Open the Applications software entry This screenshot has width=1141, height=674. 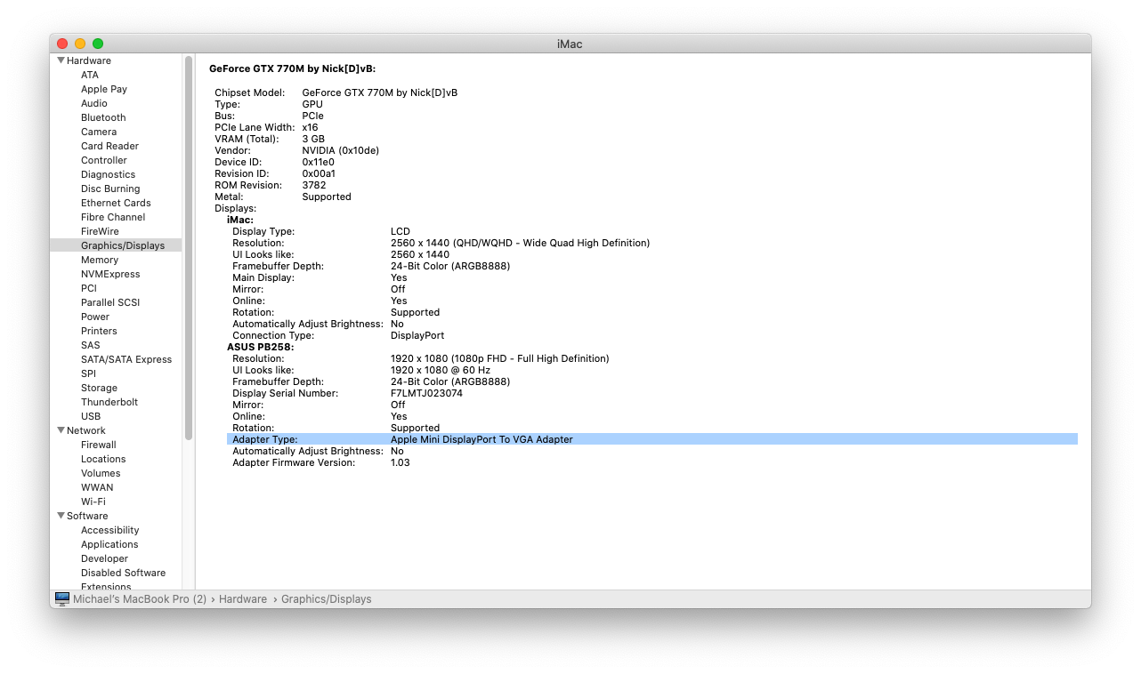click(109, 544)
